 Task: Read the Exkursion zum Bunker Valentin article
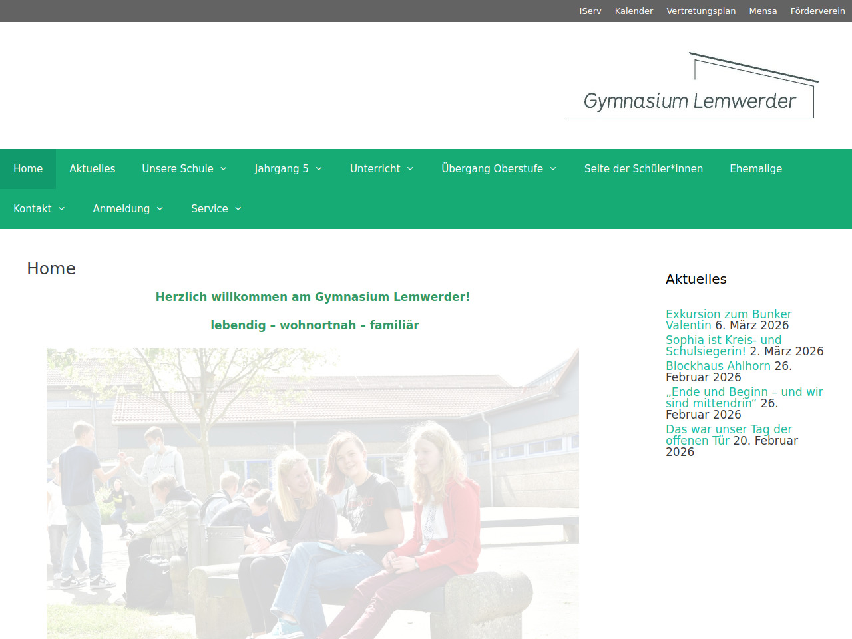coord(728,314)
